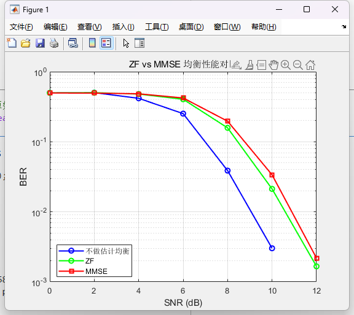
Task: Activate the Pan hand tool
Action: pos(273,65)
